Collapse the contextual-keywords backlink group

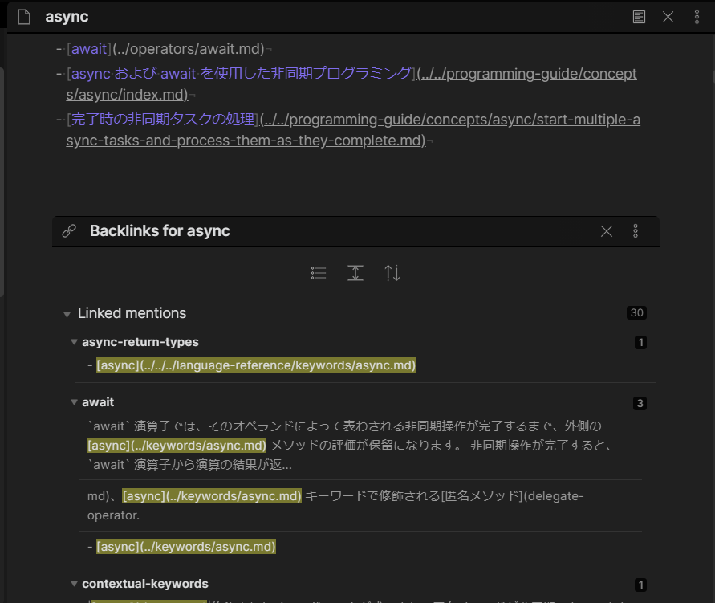[74, 584]
